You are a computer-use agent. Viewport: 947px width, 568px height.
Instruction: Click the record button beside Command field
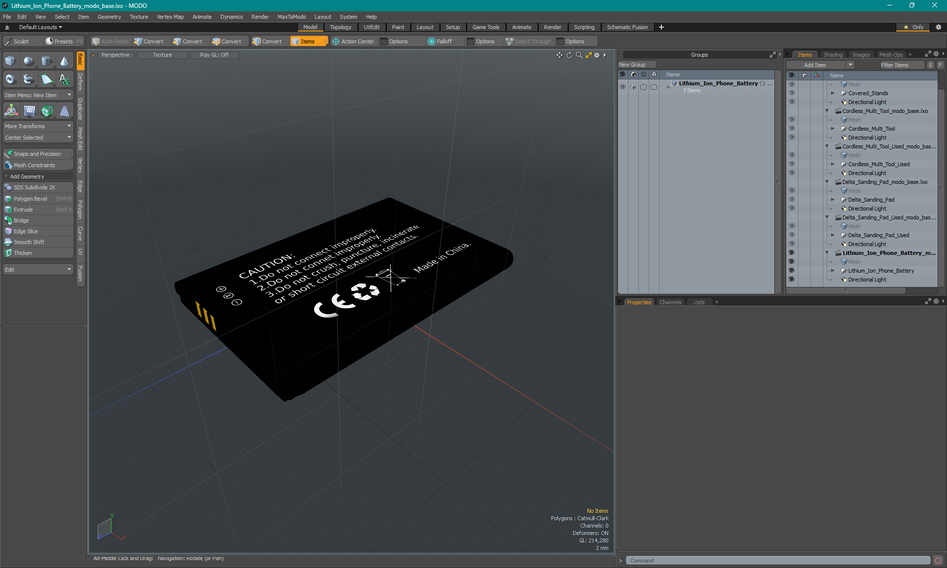pyautogui.click(x=938, y=561)
